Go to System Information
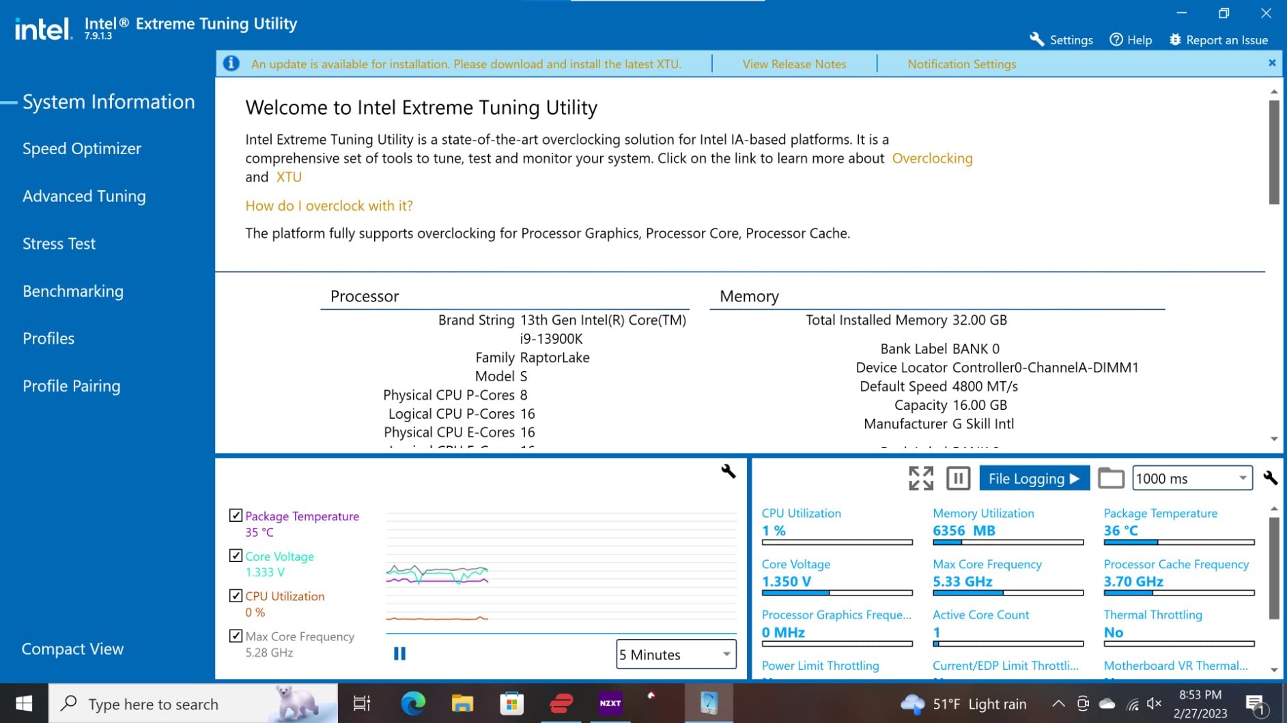The image size is (1287, 723). pyautogui.click(x=109, y=102)
